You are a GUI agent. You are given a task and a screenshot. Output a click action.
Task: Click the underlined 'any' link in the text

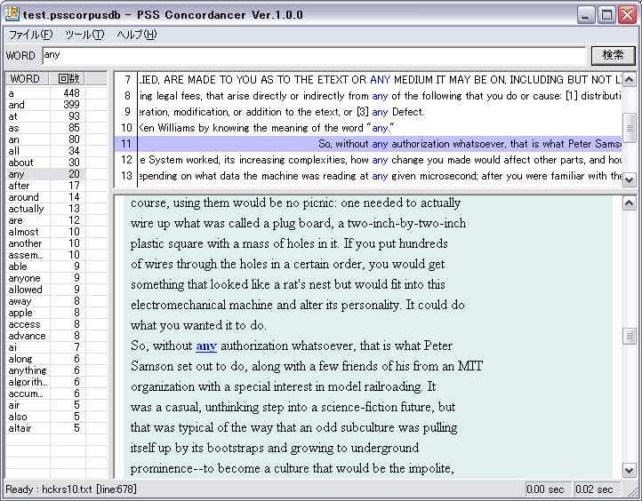point(206,346)
